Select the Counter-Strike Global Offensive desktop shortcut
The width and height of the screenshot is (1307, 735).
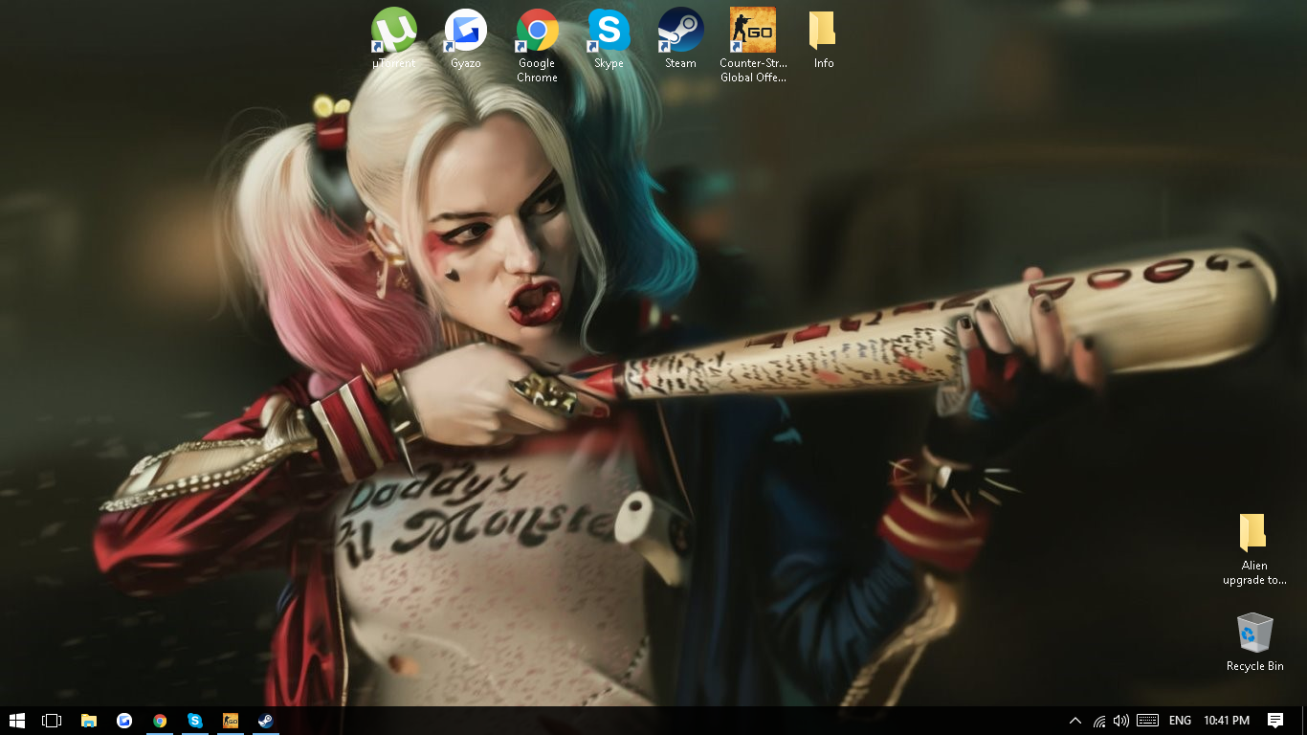point(753,46)
